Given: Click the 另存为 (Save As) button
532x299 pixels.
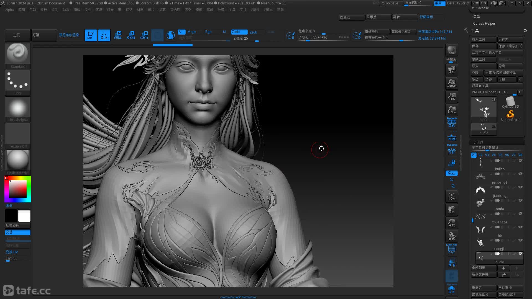Looking at the screenshot, I should (510, 39).
